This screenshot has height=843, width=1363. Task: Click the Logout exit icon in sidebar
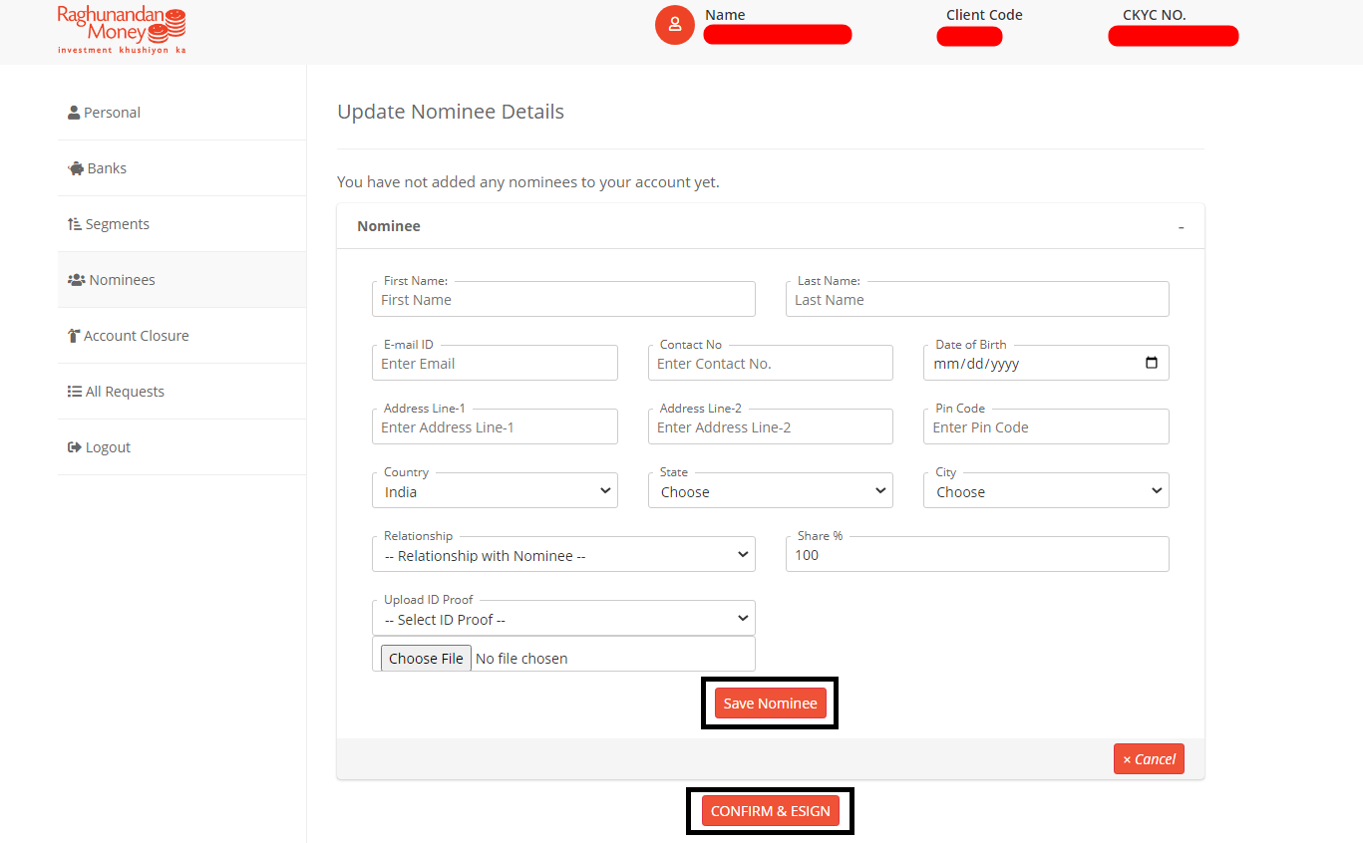[75, 447]
